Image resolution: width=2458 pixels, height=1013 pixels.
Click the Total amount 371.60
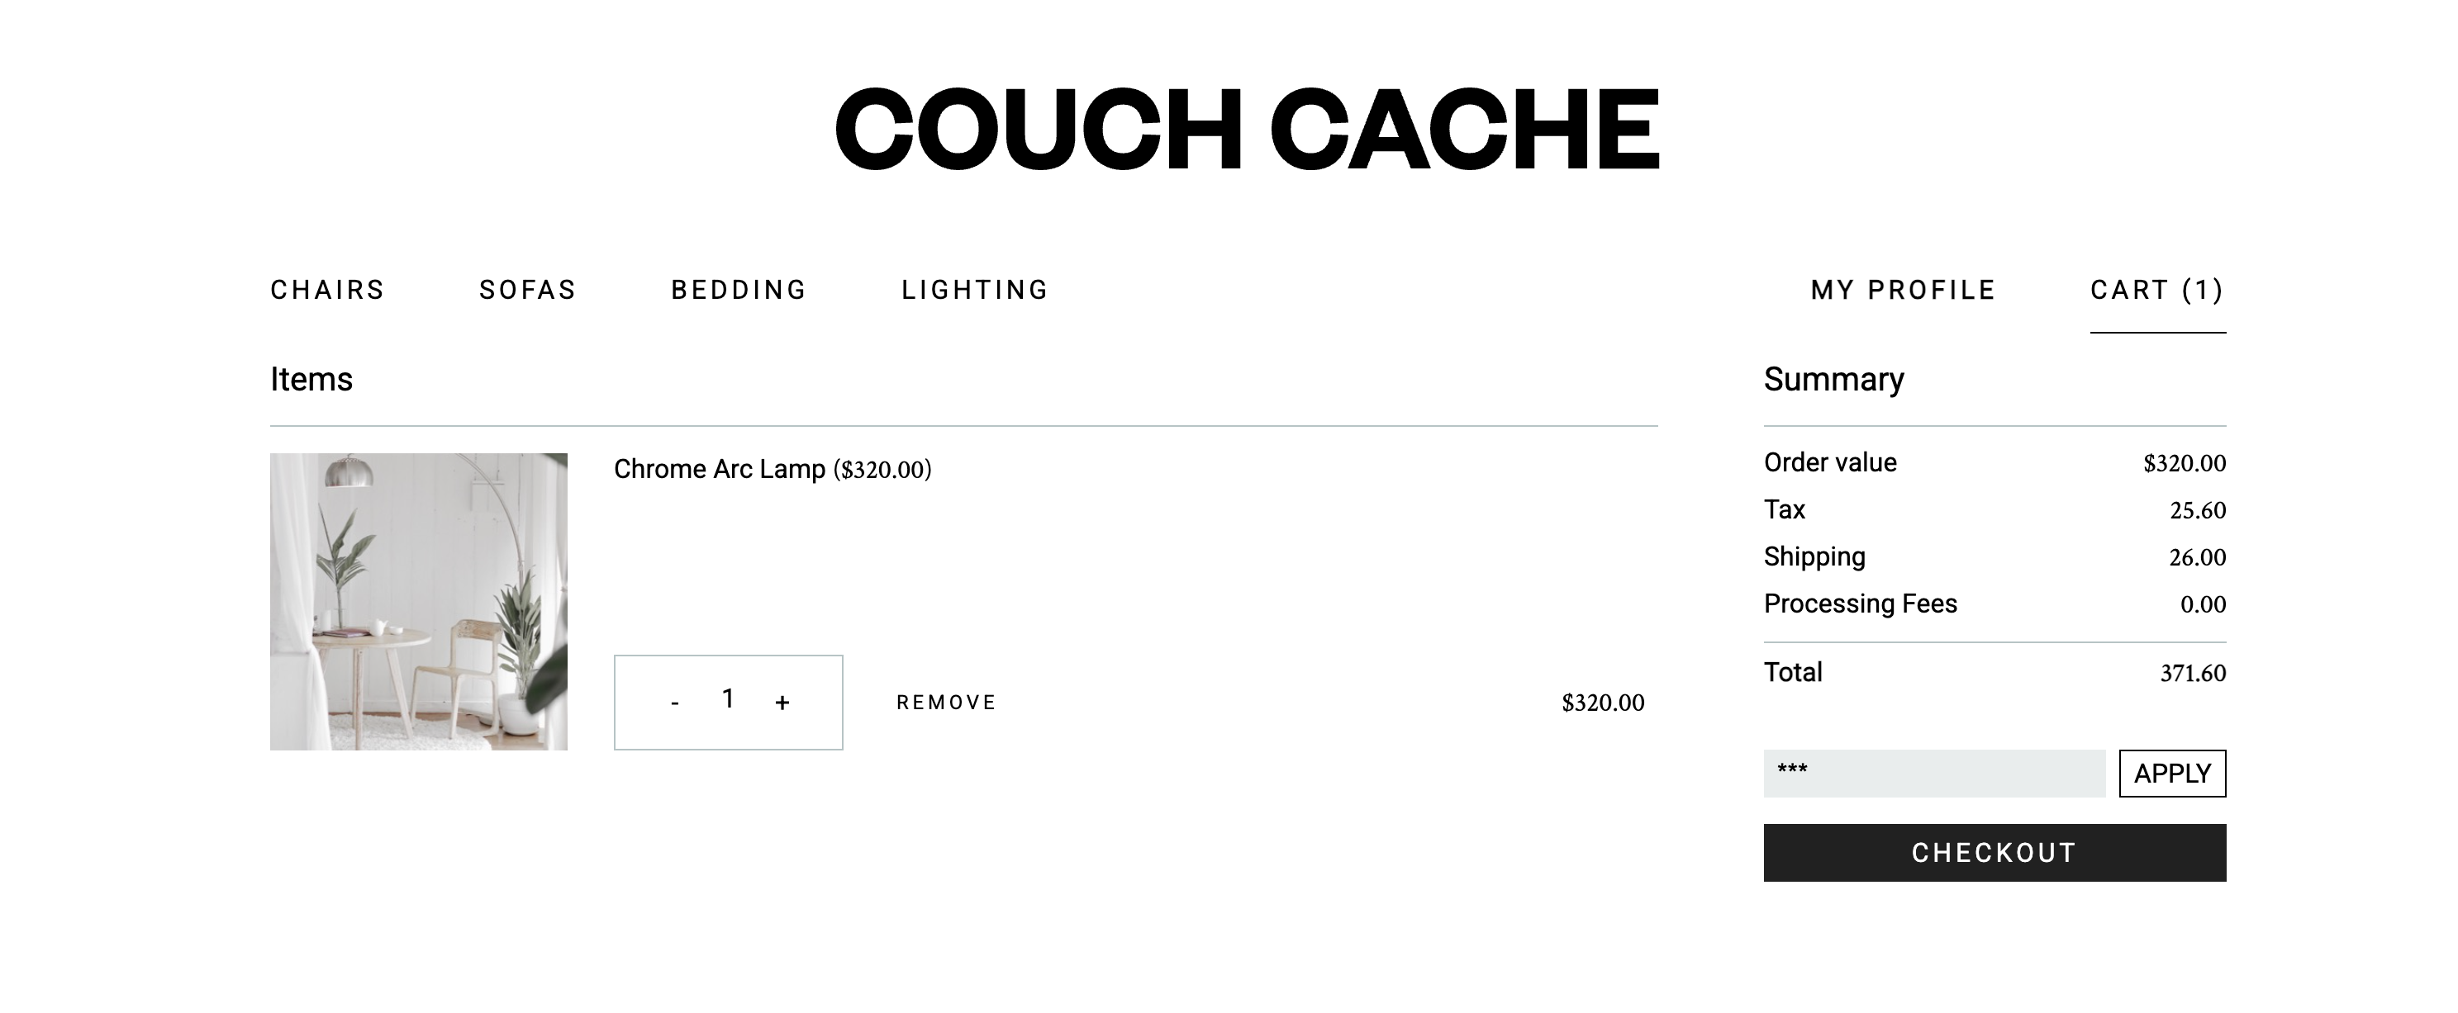2192,674
